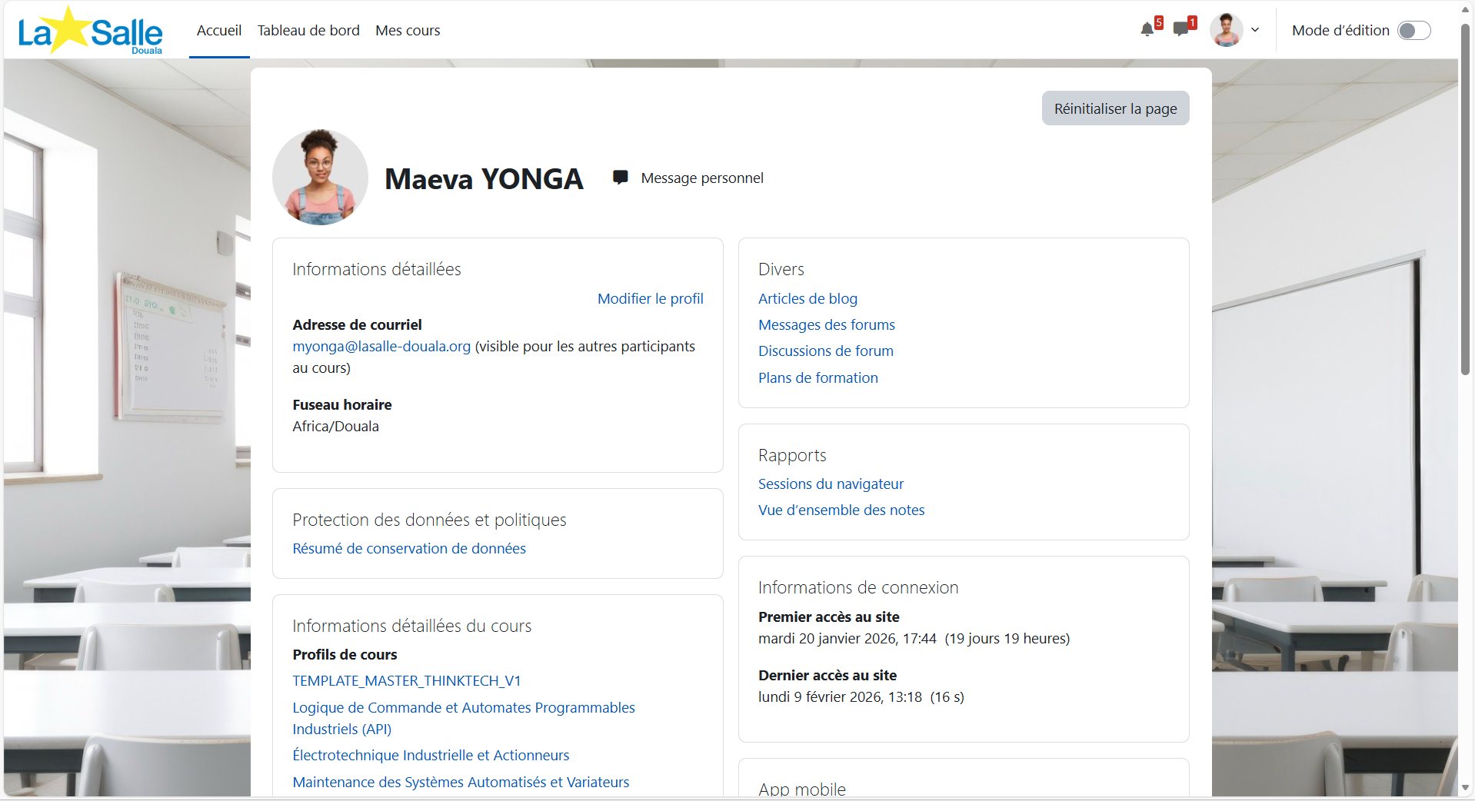Go to the Accueil tab
1475x801 pixels.
click(x=219, y=30)
